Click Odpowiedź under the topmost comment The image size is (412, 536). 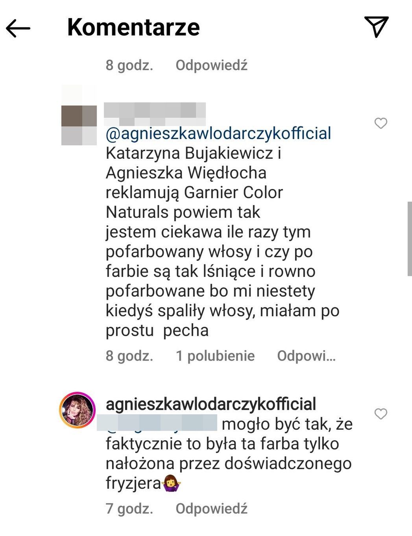[211, 65]
